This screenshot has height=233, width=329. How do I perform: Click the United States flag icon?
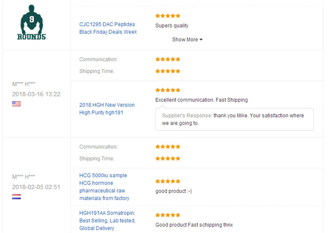click(x=16, y=104)
